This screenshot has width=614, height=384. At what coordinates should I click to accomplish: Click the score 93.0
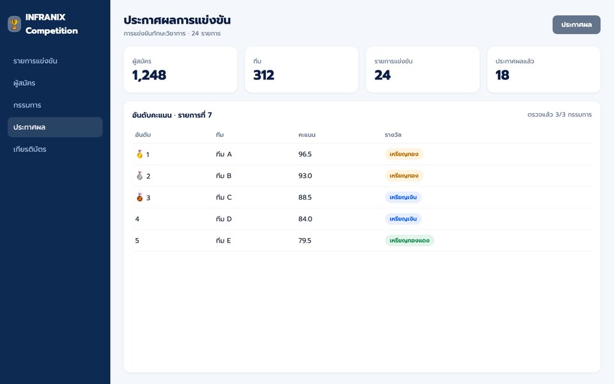click(x=305, y=175)
